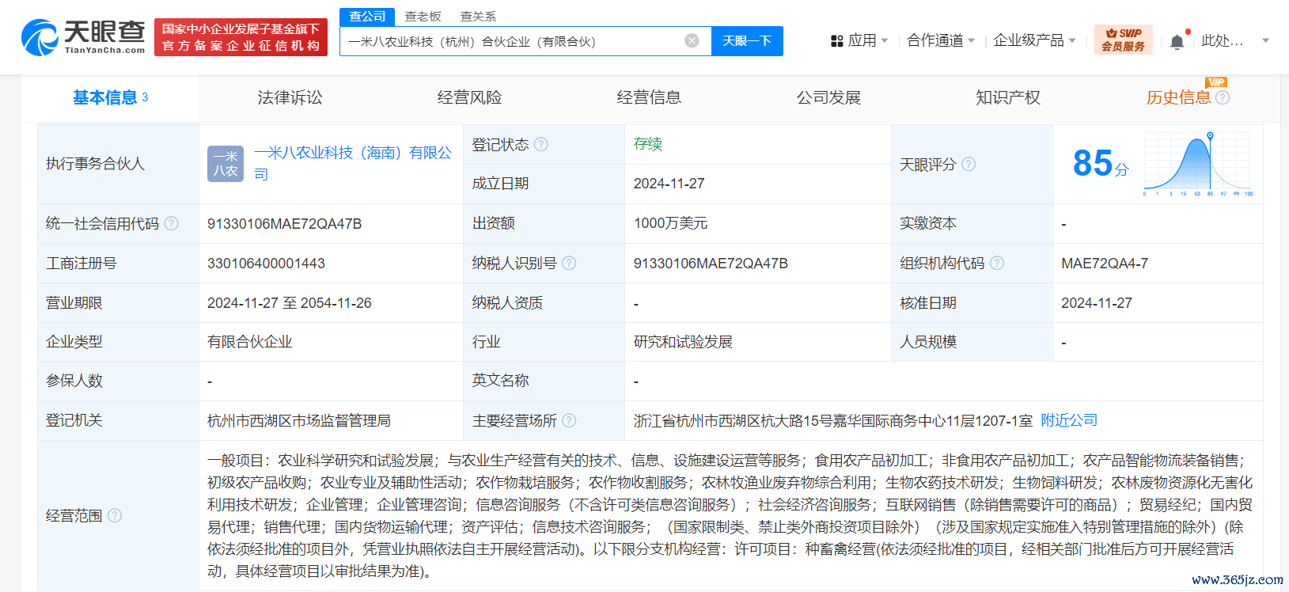The image size is (1289, 592).
Task: Select taxpayer ID 91330106MAE72QA47B beside 纳税人识别号
Action: [711, 264]
